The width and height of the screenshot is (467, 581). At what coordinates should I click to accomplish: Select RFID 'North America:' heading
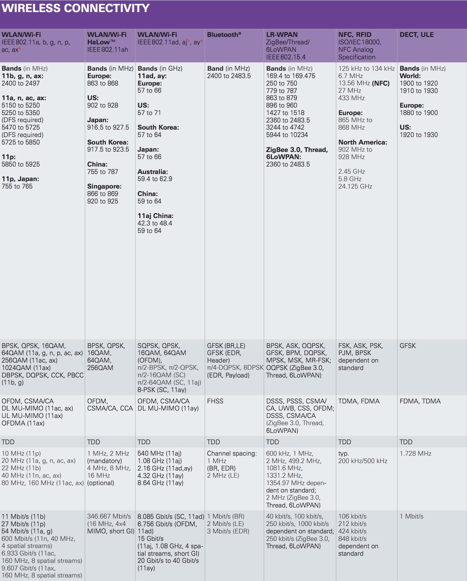point(363,142)
